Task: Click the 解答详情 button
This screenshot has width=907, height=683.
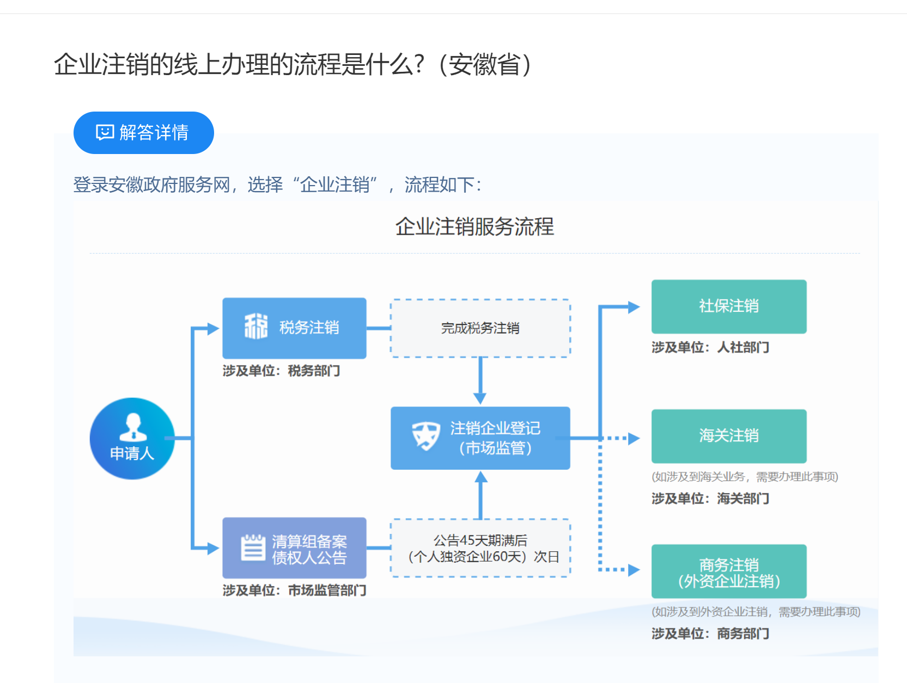Action: [143, 133]
